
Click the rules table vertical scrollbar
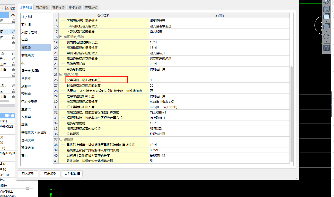tap(292, 114)
